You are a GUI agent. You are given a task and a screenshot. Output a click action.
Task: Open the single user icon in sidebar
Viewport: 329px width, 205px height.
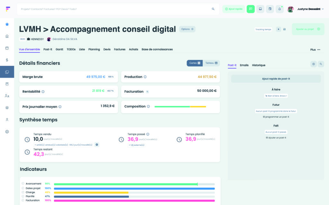7,120
